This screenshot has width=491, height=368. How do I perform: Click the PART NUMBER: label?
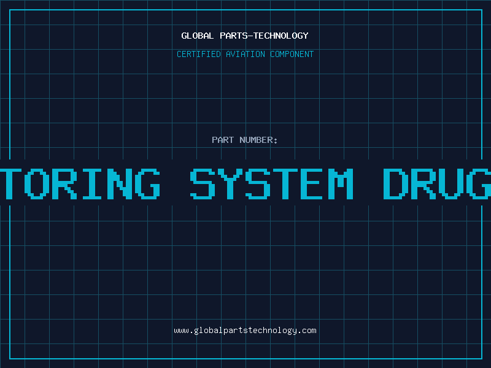245,140
